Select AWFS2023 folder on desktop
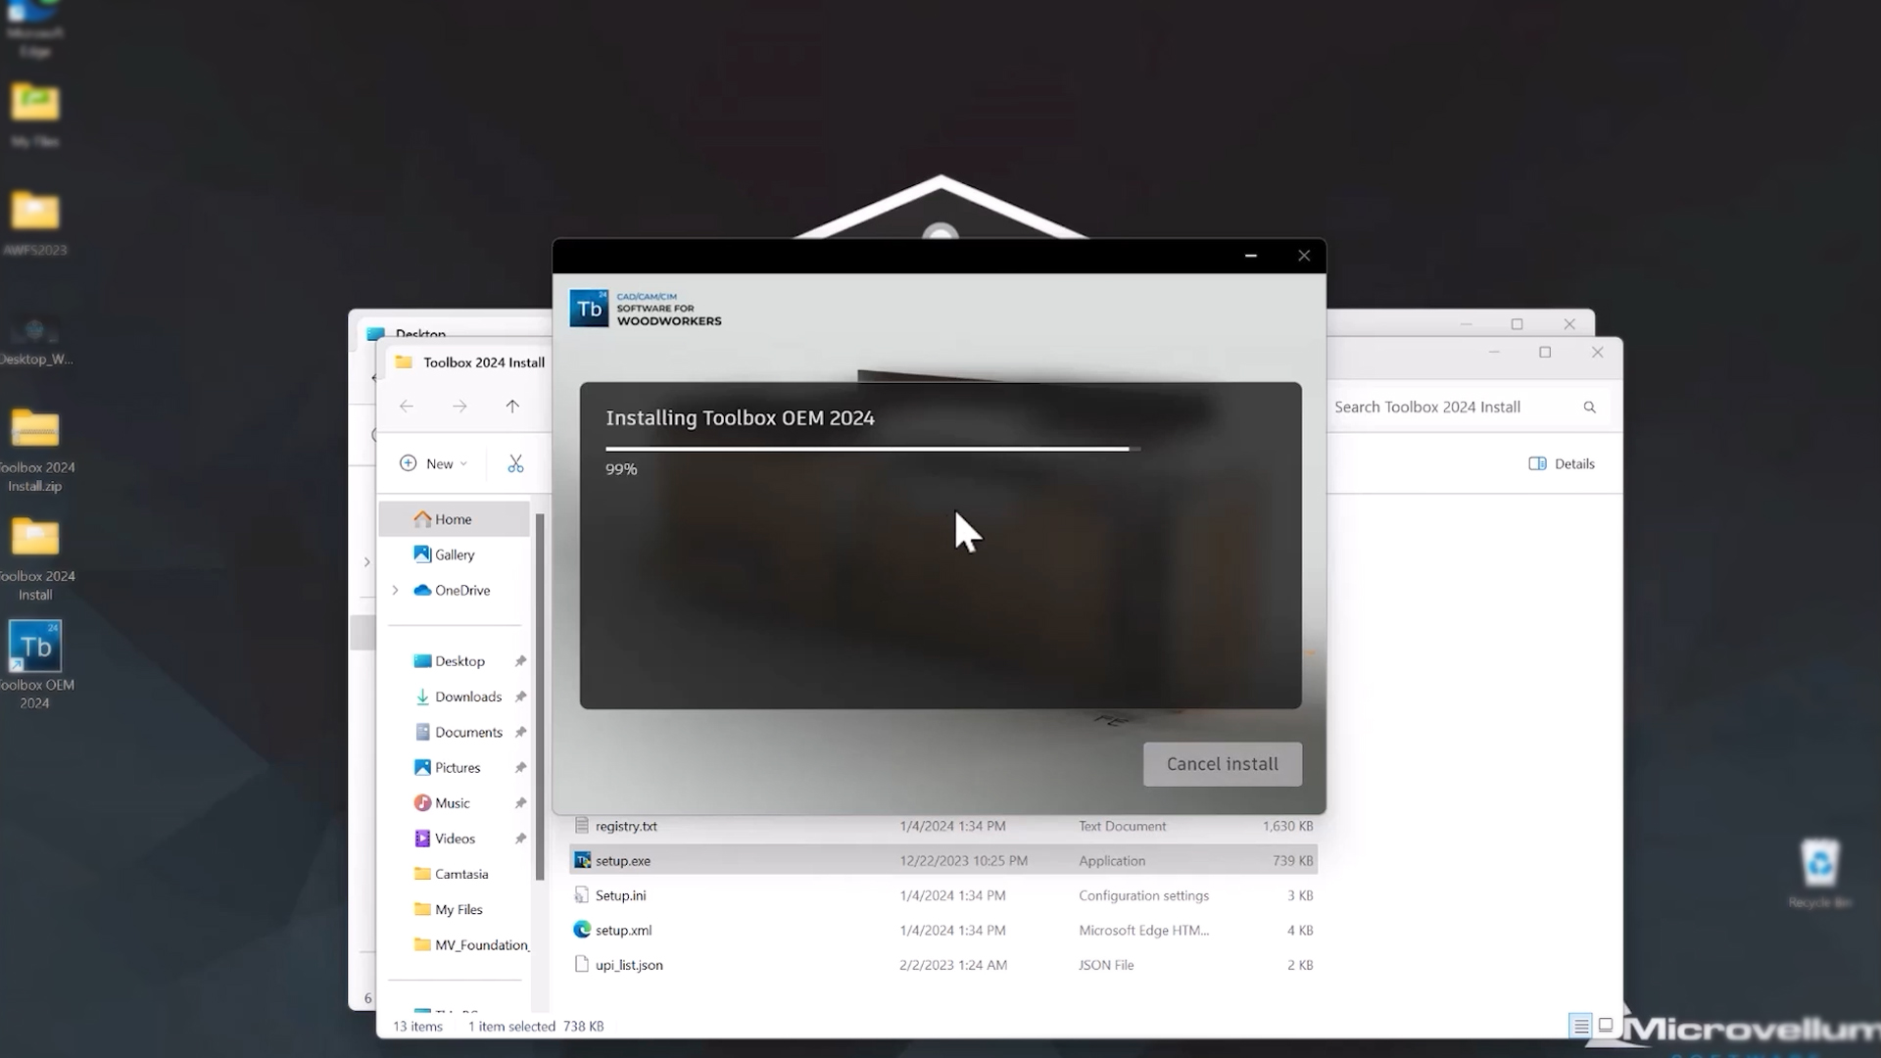The width and height of the screenshot is (1881, 1058). tap(35, 224)
